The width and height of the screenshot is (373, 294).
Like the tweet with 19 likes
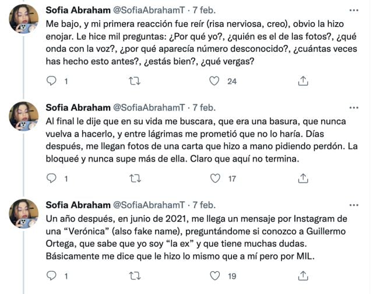(x=216, y=275)
